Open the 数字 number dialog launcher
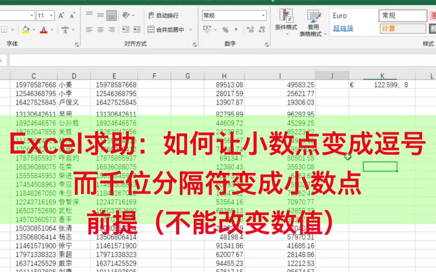Image resolution: width=436 pixels, height=272 pixels. coord(267,45)
